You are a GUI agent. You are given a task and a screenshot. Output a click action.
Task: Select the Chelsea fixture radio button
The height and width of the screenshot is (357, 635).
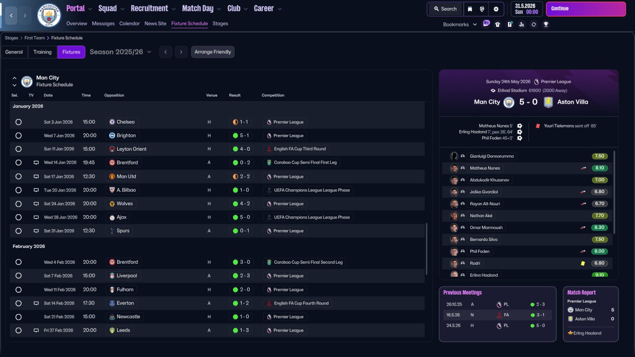18,122
